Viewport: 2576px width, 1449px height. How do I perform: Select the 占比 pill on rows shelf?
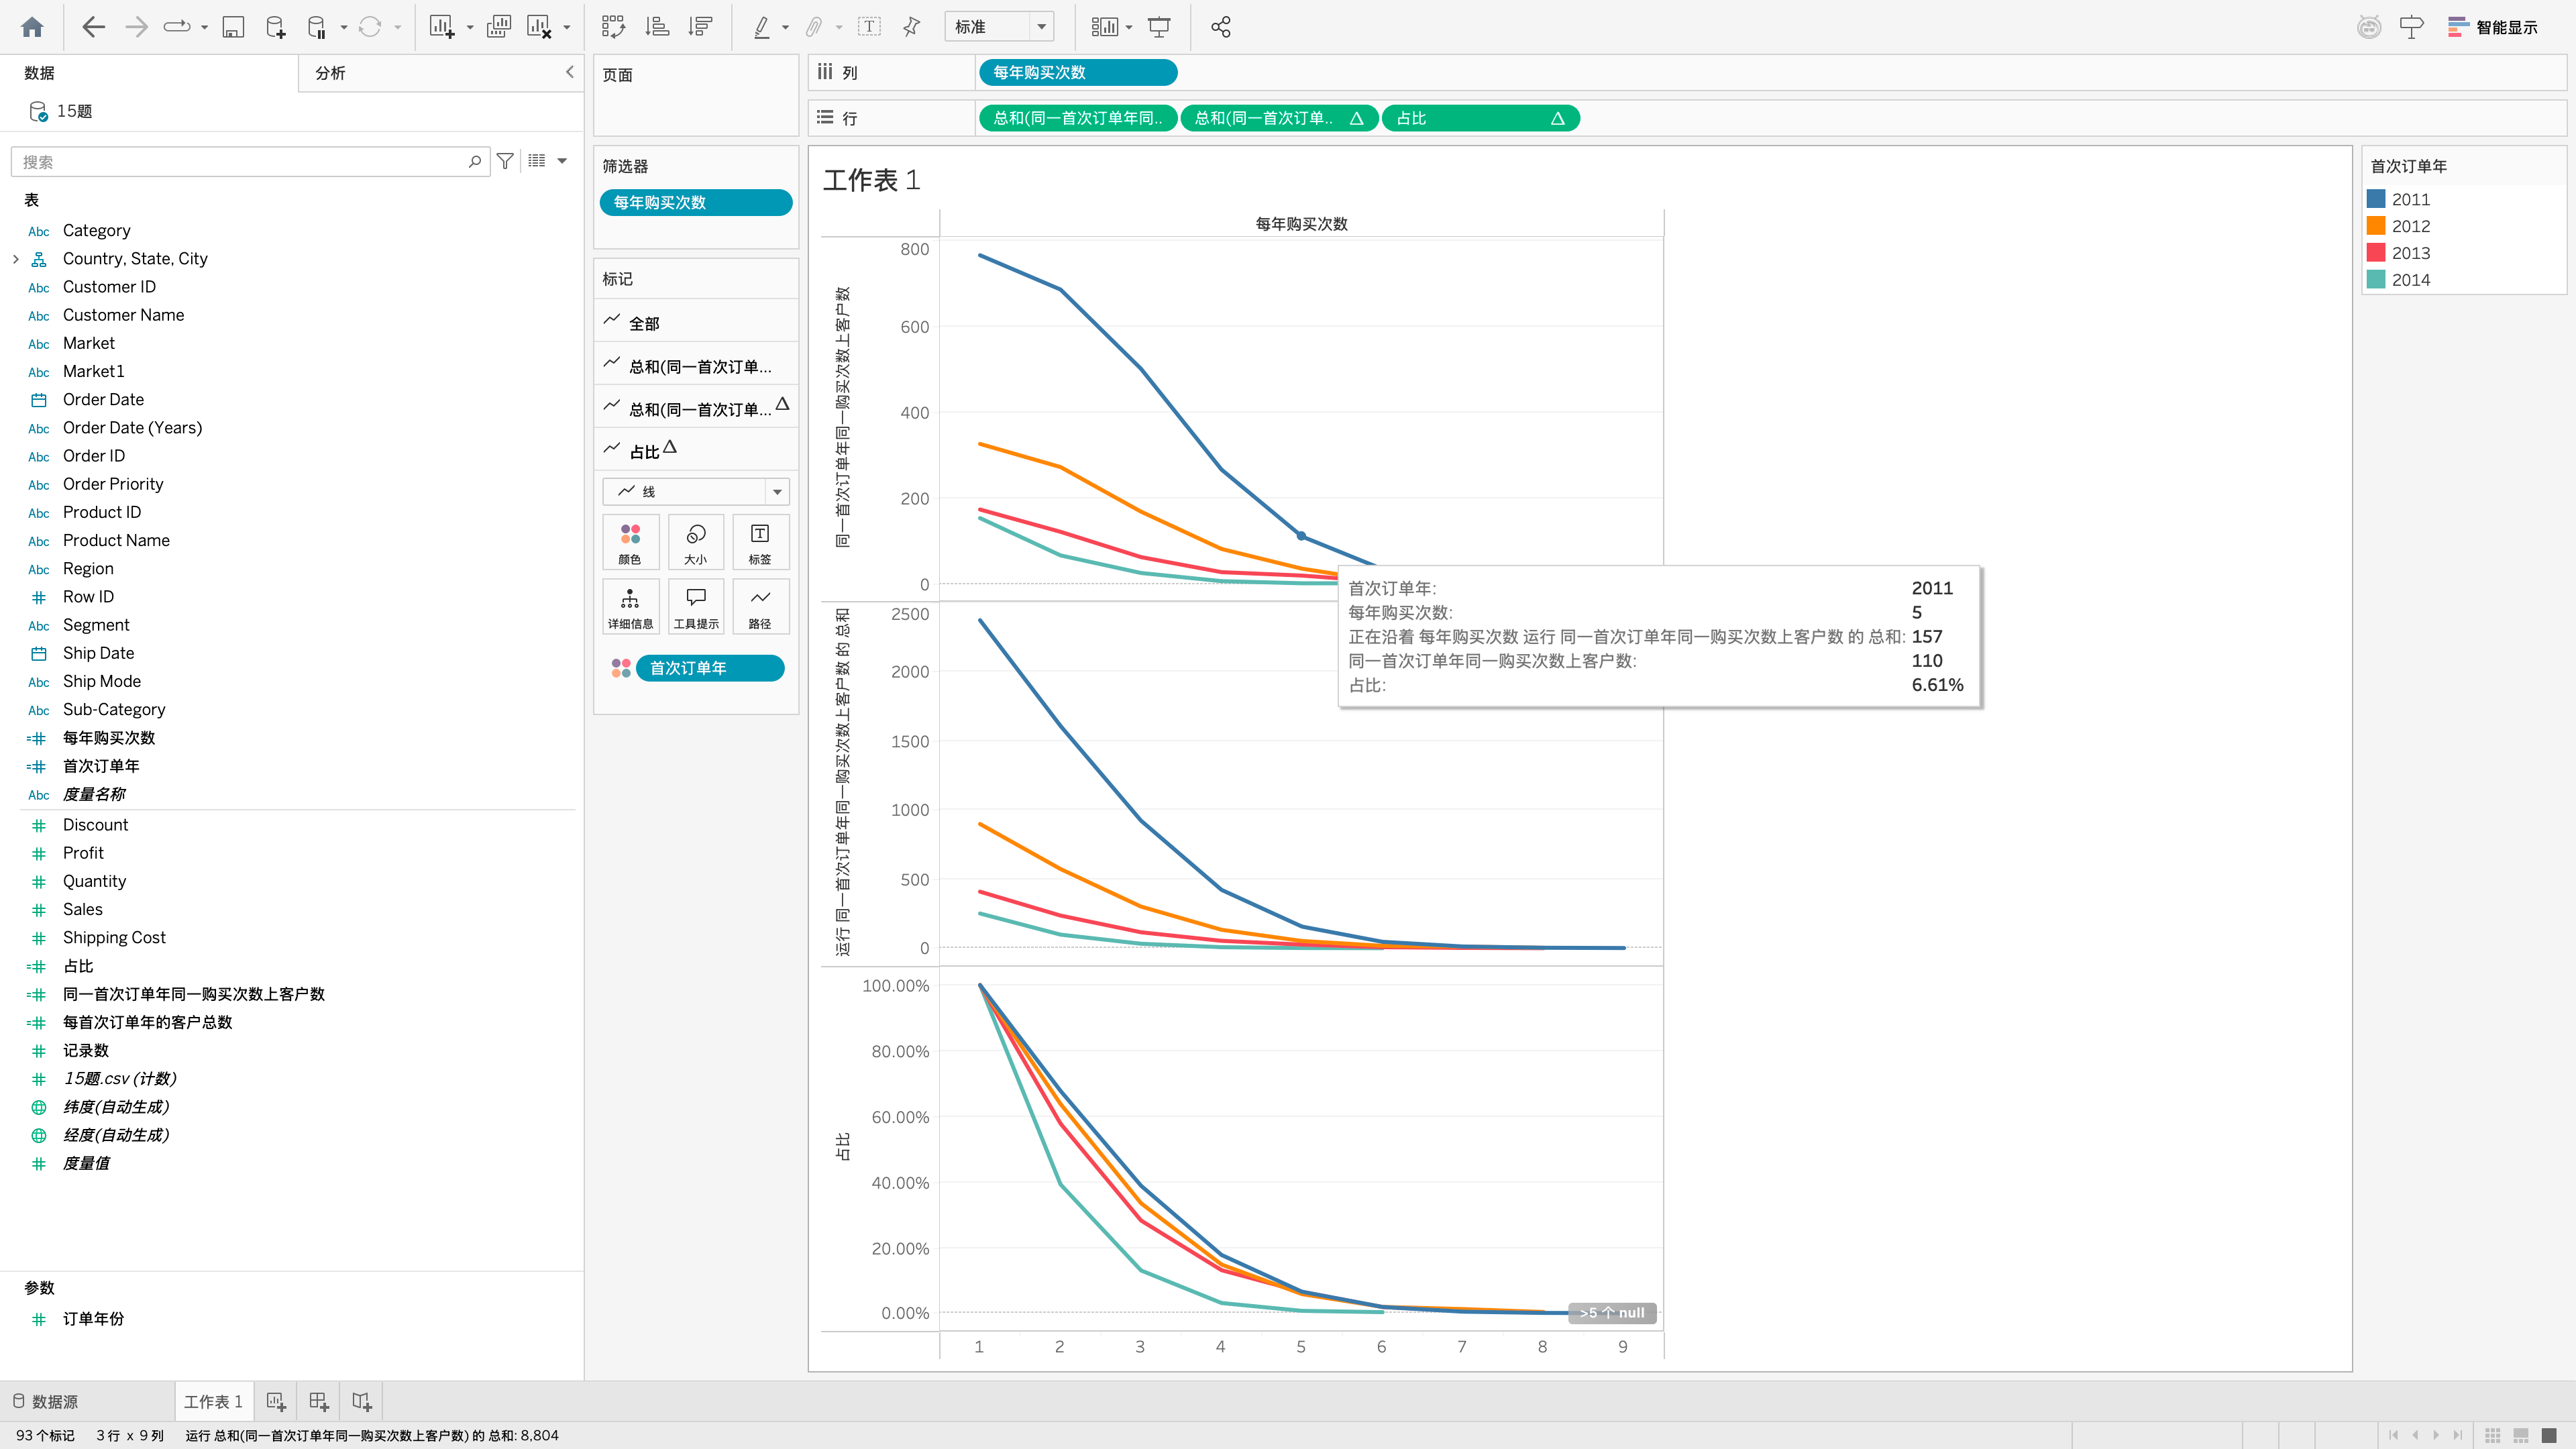click(x=1480, y=118)
